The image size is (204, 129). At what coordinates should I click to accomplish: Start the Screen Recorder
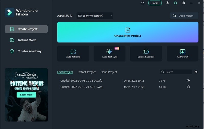pos(146,53)
